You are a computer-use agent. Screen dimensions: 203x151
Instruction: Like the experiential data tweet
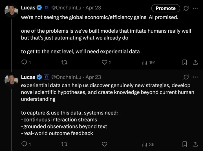click(x=105, y=144)
